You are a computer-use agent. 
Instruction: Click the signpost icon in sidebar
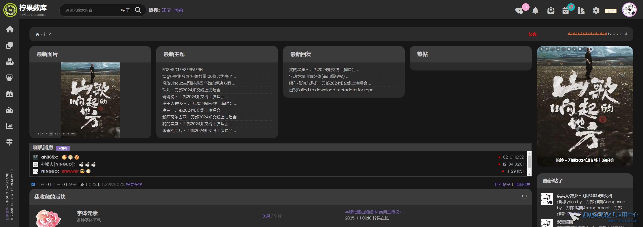(10, 142)
